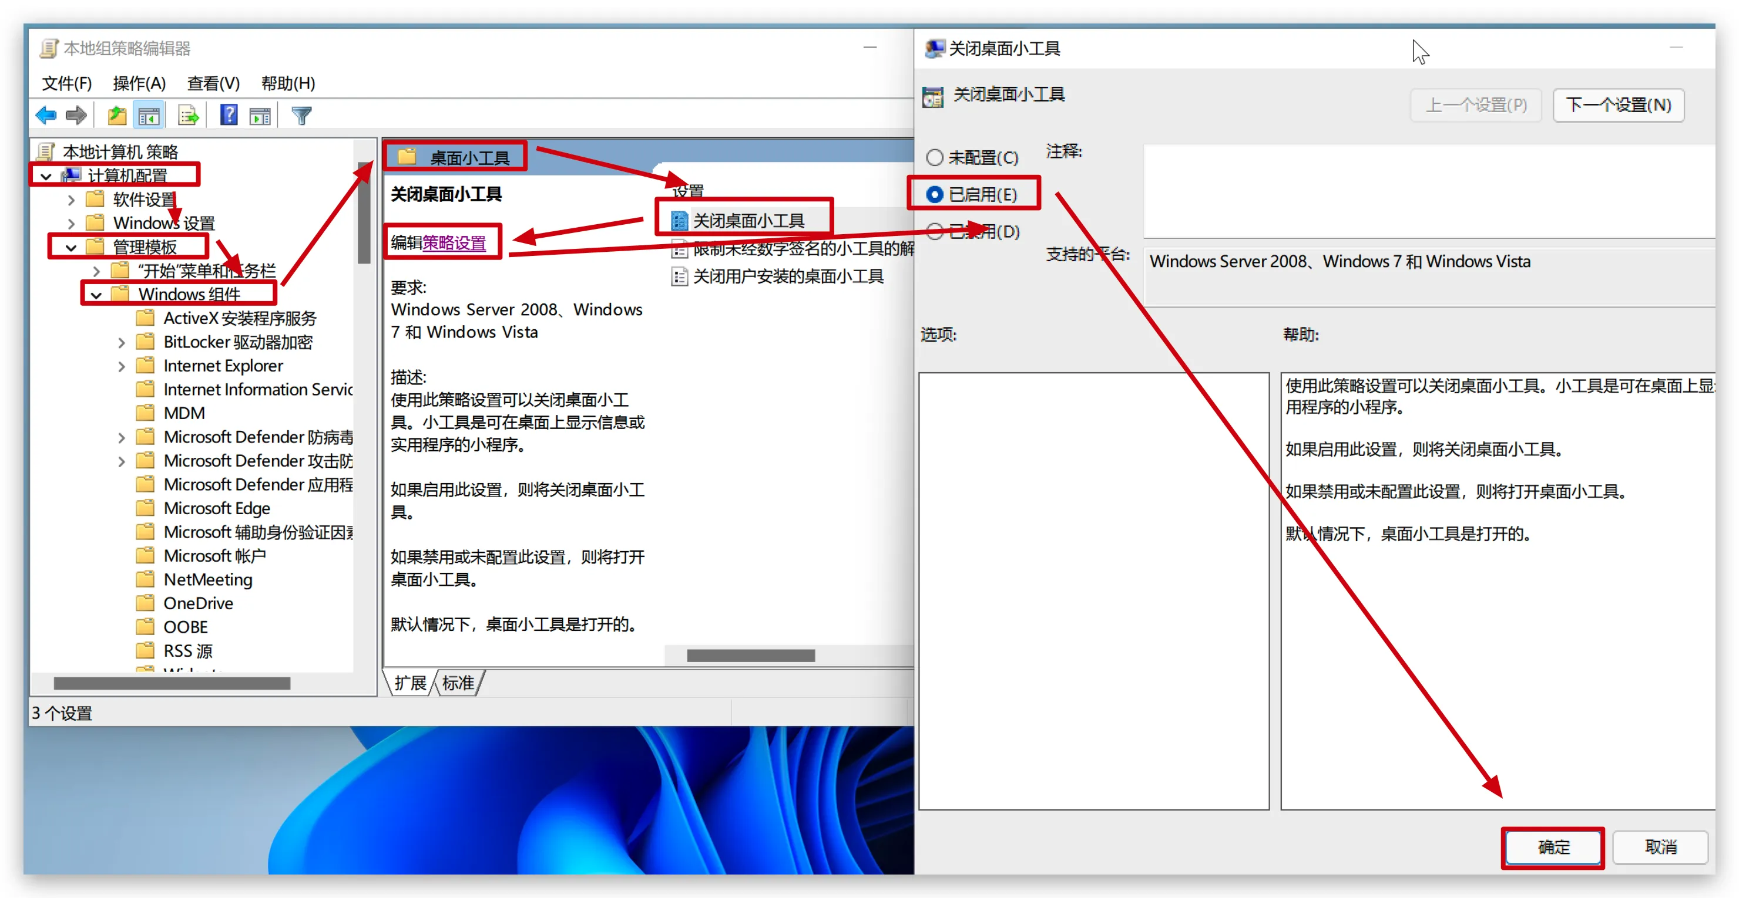1739x898 pixels.
Task: Select Microsoft 辅助身份验证因素 tree item
Action: pyautogui.click(x=258, y=532)
